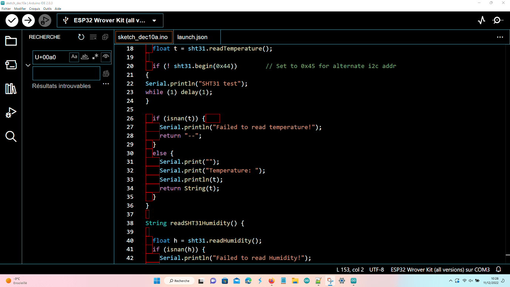Toggle Use Regular Expression in search
The width and height of the screenshot is (510, 287).
tap(95, 57)
